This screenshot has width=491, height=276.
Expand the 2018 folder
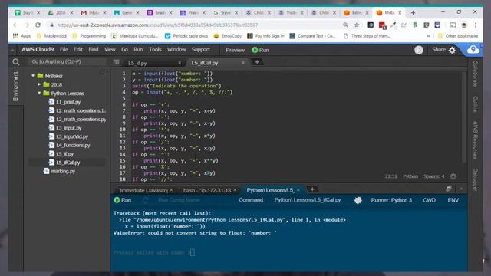(39, 84)
